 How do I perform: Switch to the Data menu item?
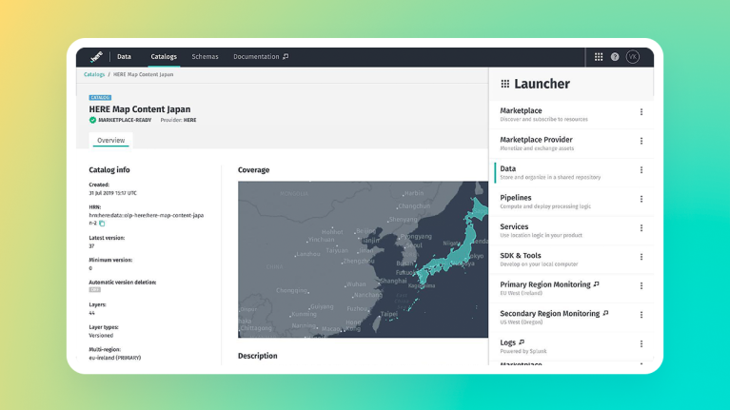[124, 57]
